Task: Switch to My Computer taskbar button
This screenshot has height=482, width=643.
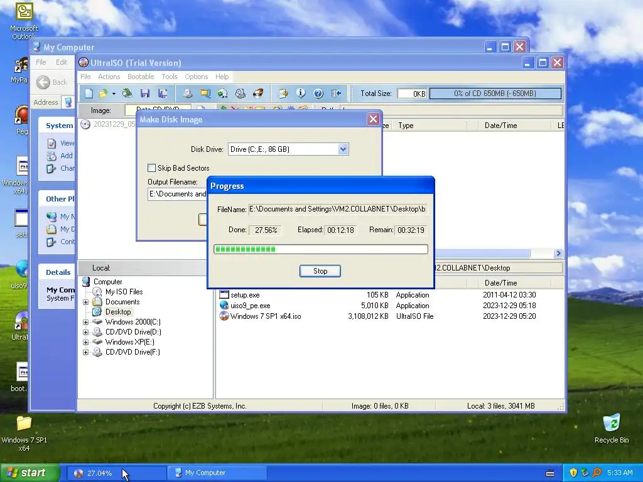Action: 216,473
